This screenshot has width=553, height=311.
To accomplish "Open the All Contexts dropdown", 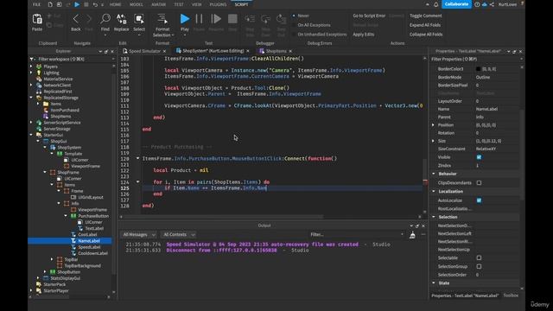I will click(x=179, y=235).
